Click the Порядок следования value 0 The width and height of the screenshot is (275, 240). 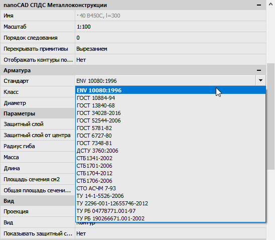tap(171, 38)
